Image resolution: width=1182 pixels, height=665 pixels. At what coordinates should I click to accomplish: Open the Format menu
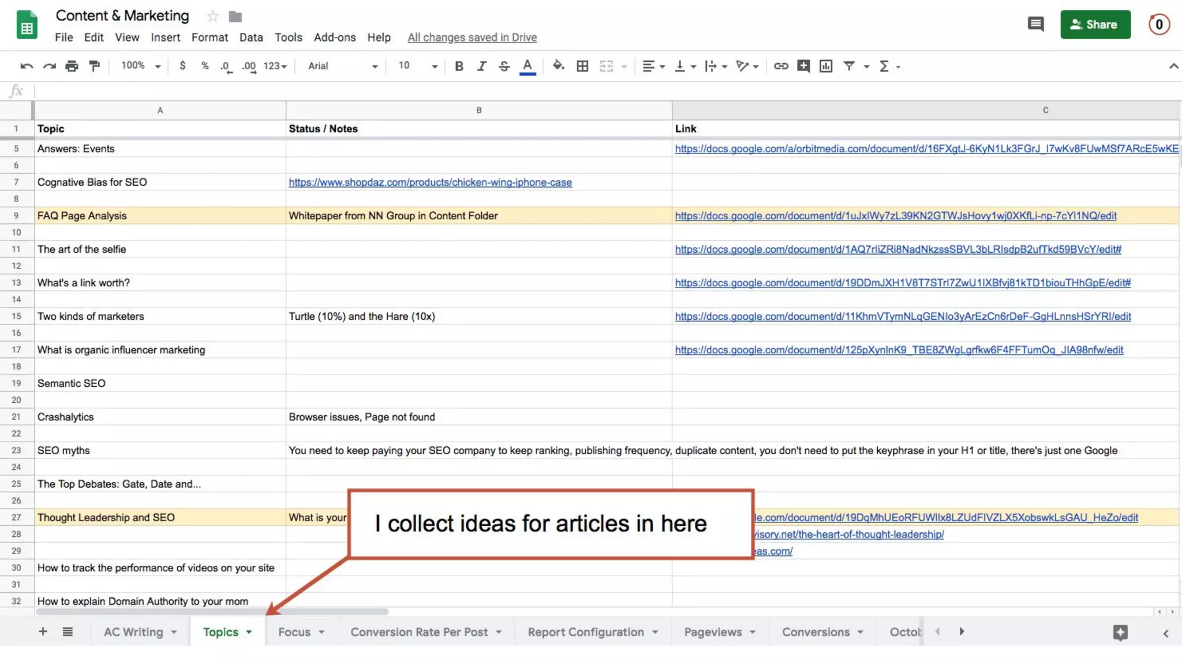tap(210, 38)
